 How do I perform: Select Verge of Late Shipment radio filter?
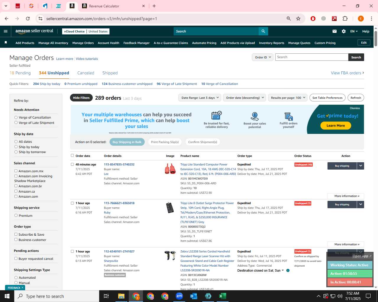pyautogui.click(x=16, y=123)
